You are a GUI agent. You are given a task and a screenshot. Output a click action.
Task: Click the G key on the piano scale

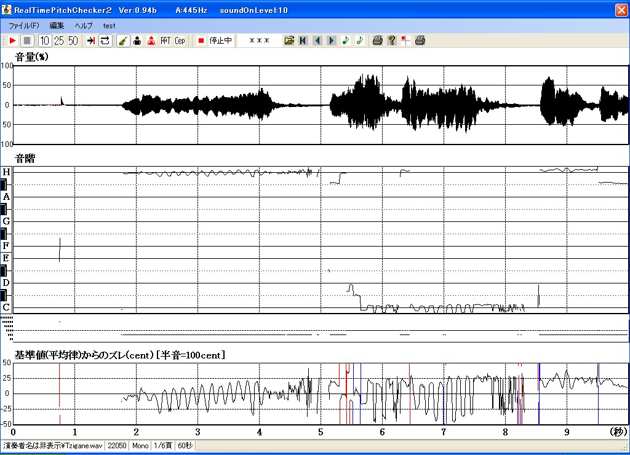(6, 221)
